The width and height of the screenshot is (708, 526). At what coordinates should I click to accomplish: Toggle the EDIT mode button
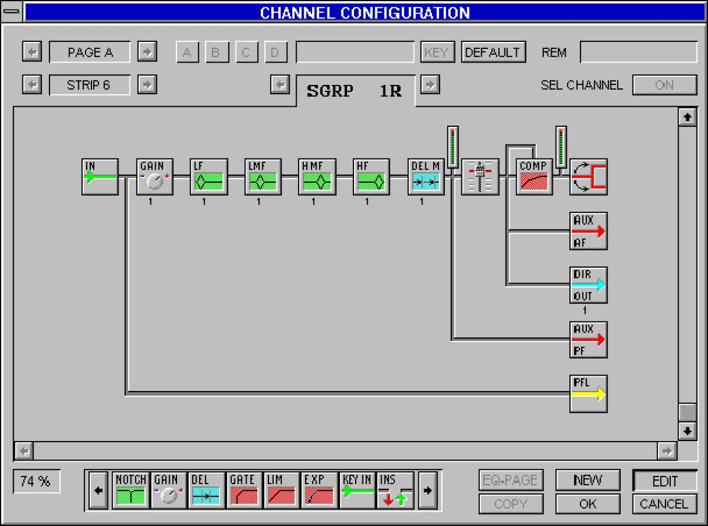click(664, 481)
